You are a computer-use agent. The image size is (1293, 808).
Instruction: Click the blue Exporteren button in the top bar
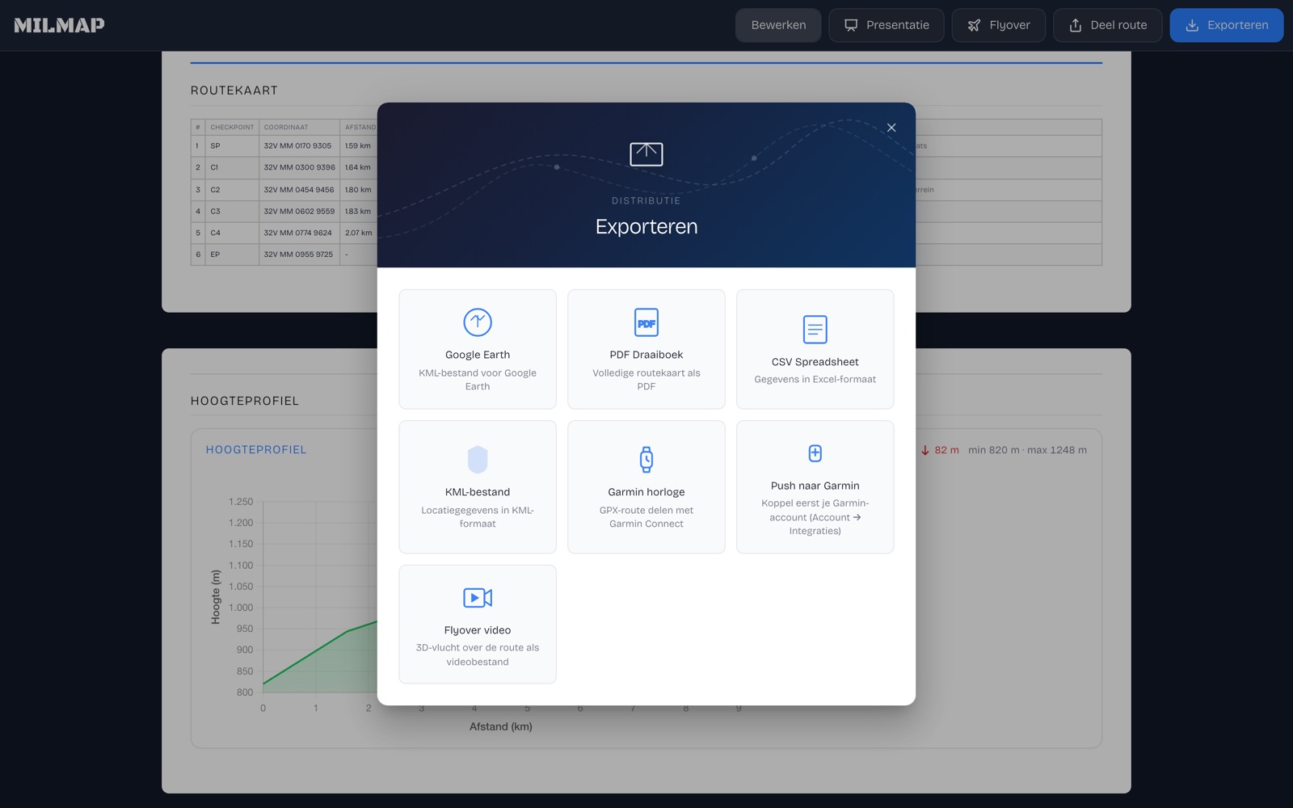coord(1227,25)
